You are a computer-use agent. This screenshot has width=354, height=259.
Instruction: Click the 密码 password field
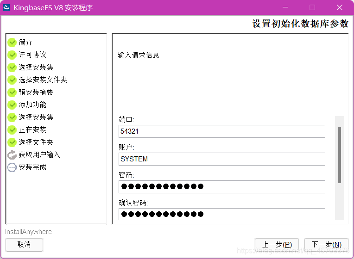click(x=221, y=187)
